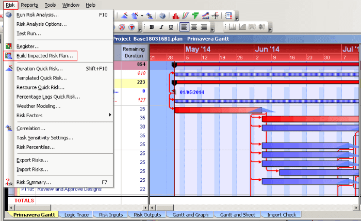Viewport: 361px width, 221px height.
Task: Switch to the Gantt and Sheet tab
Action: 238,215
